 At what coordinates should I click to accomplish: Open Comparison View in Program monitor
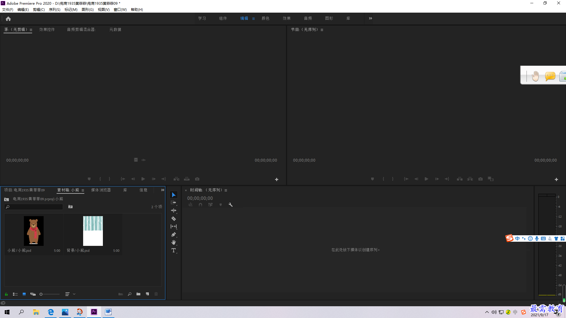tap(491, 179)
